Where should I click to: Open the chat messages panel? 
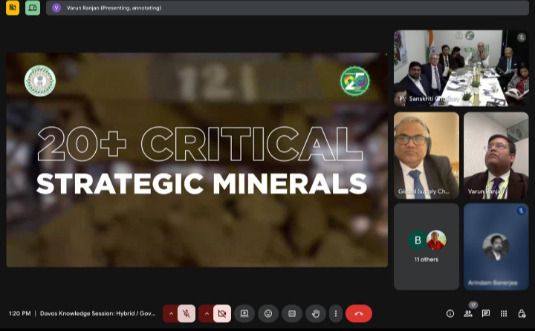coord(486,313)
